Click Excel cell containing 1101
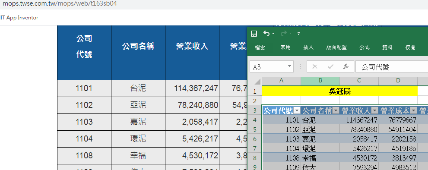Image resolution: width=428 pixels, height=170 pixels. click(282, 120)
